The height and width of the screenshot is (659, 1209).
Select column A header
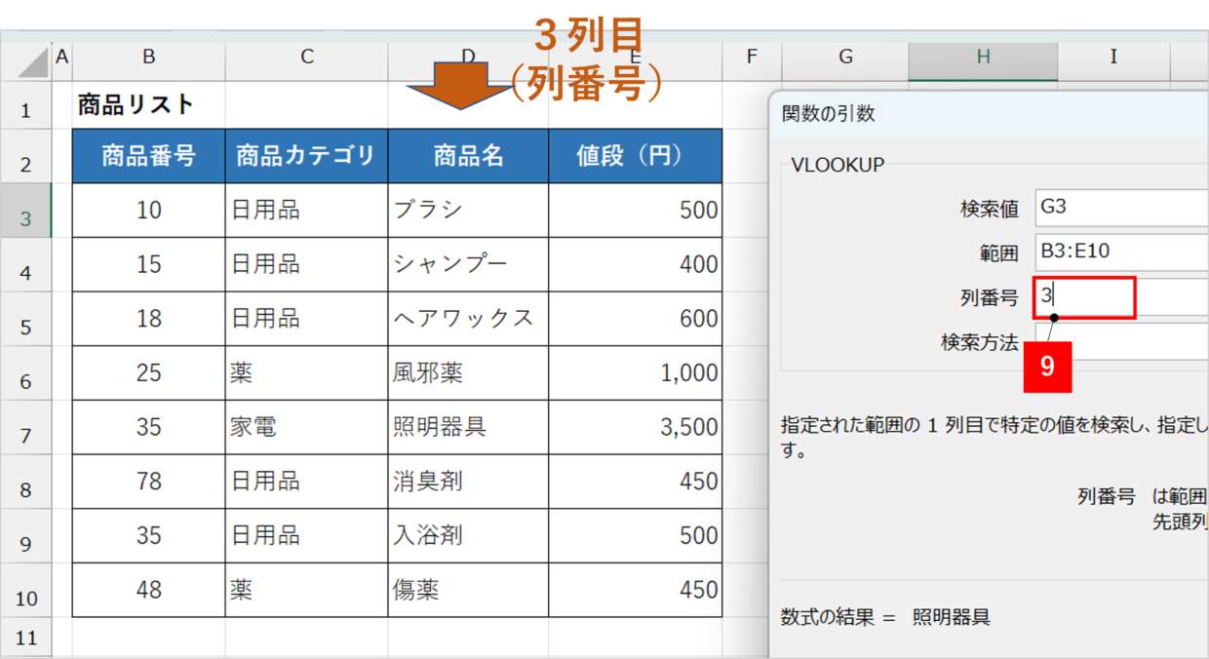[62, 58]
